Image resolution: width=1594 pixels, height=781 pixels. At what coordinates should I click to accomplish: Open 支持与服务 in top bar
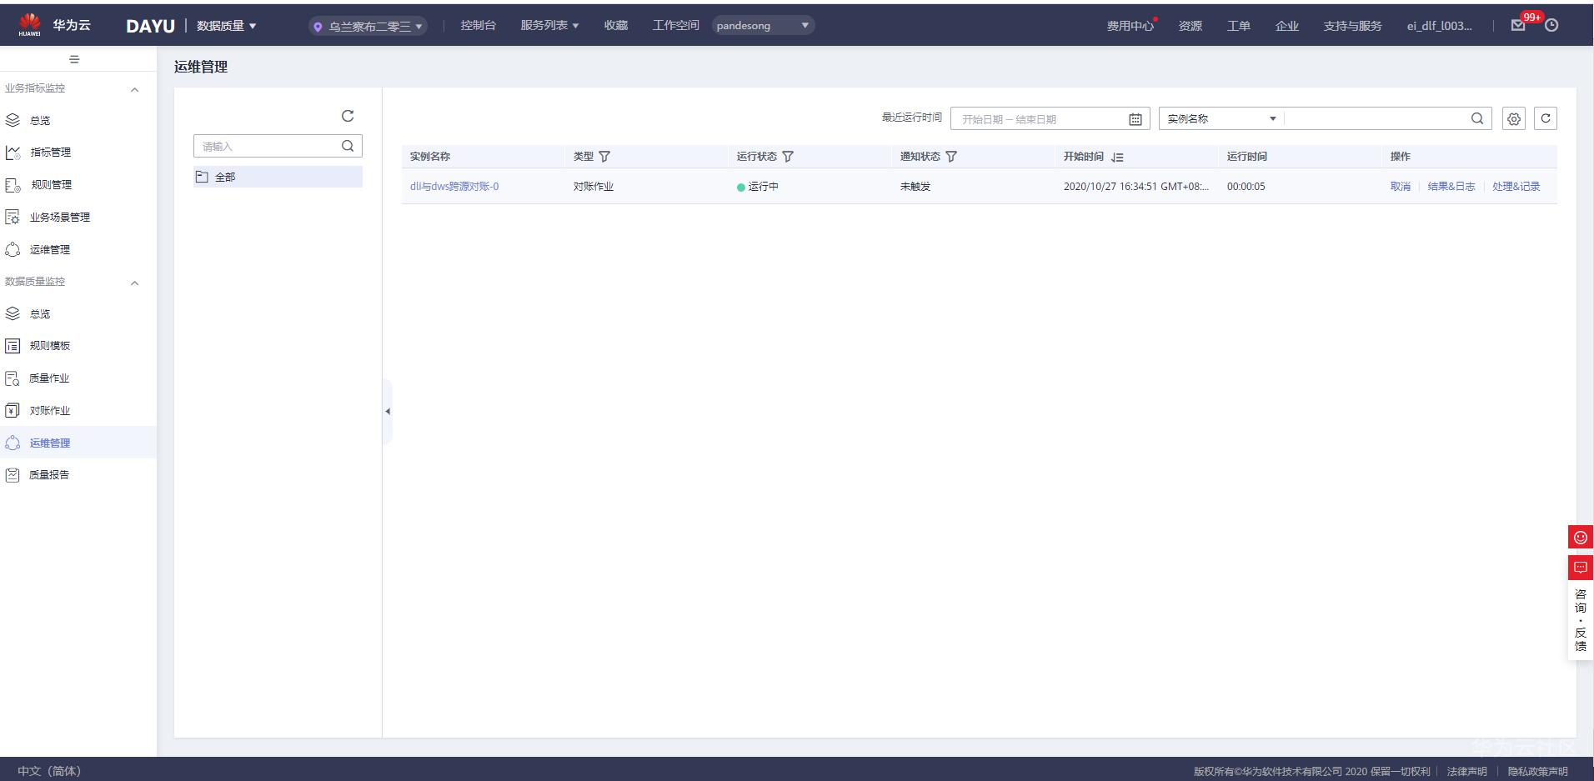click(x=1352, y=26)
